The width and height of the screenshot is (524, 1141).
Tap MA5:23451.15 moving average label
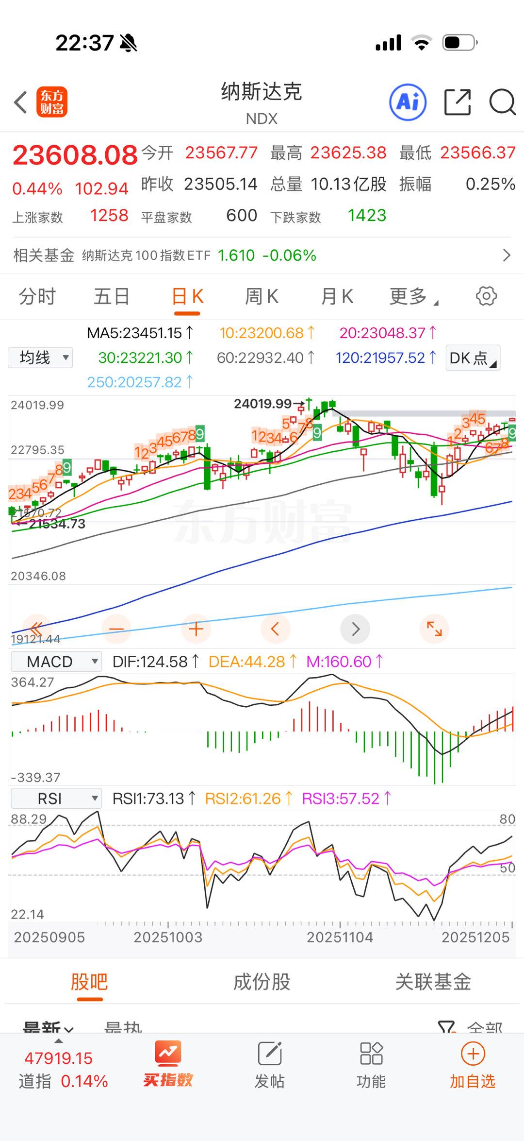point(140,333)
